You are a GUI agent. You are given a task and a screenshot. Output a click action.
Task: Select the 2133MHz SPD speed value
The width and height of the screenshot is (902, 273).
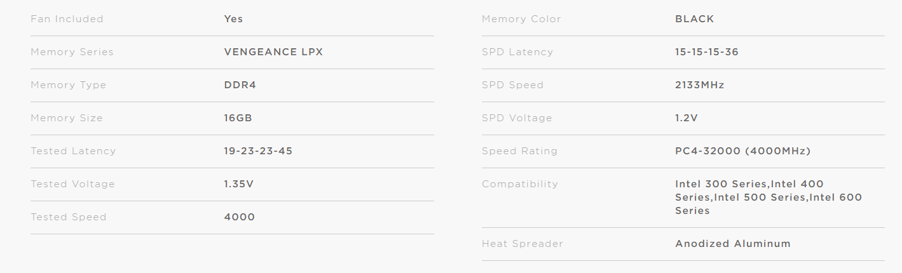[700, 85]
